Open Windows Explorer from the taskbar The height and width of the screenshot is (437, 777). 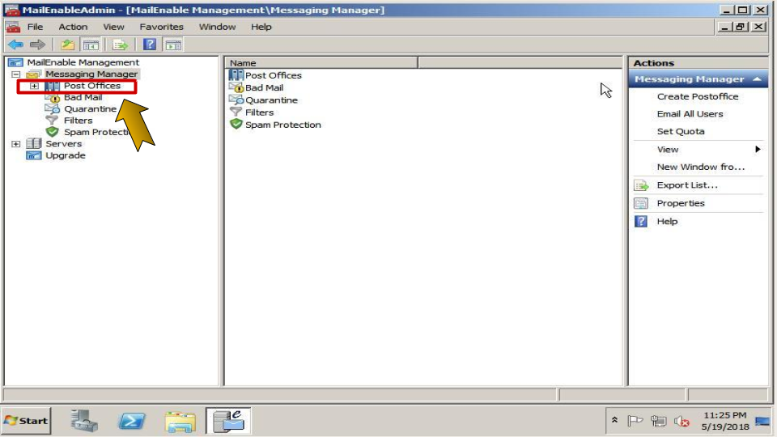[x=180, y=421]
